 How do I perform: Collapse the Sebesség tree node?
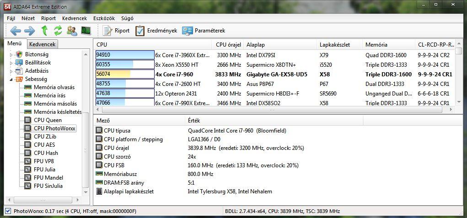click(x=11, y=80)
